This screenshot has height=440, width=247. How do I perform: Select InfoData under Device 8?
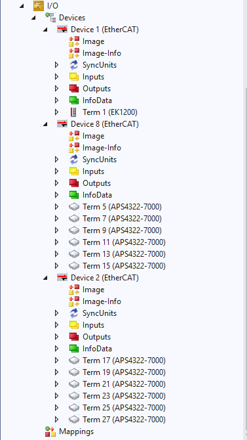(x=97, y=195)
